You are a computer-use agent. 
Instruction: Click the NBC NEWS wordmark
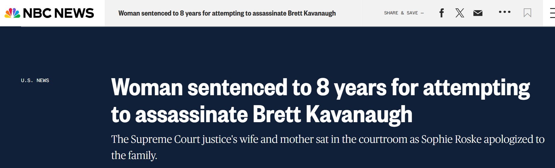[x=58, y=13]
